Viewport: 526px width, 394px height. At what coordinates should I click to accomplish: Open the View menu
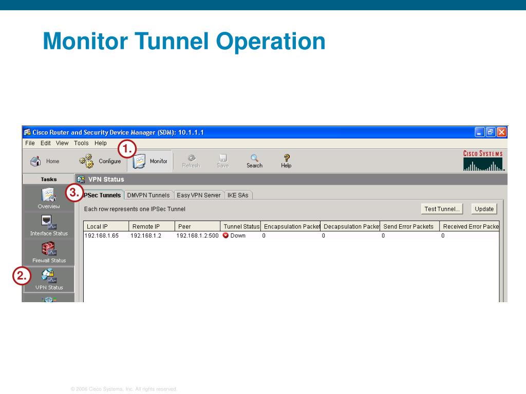62,143
